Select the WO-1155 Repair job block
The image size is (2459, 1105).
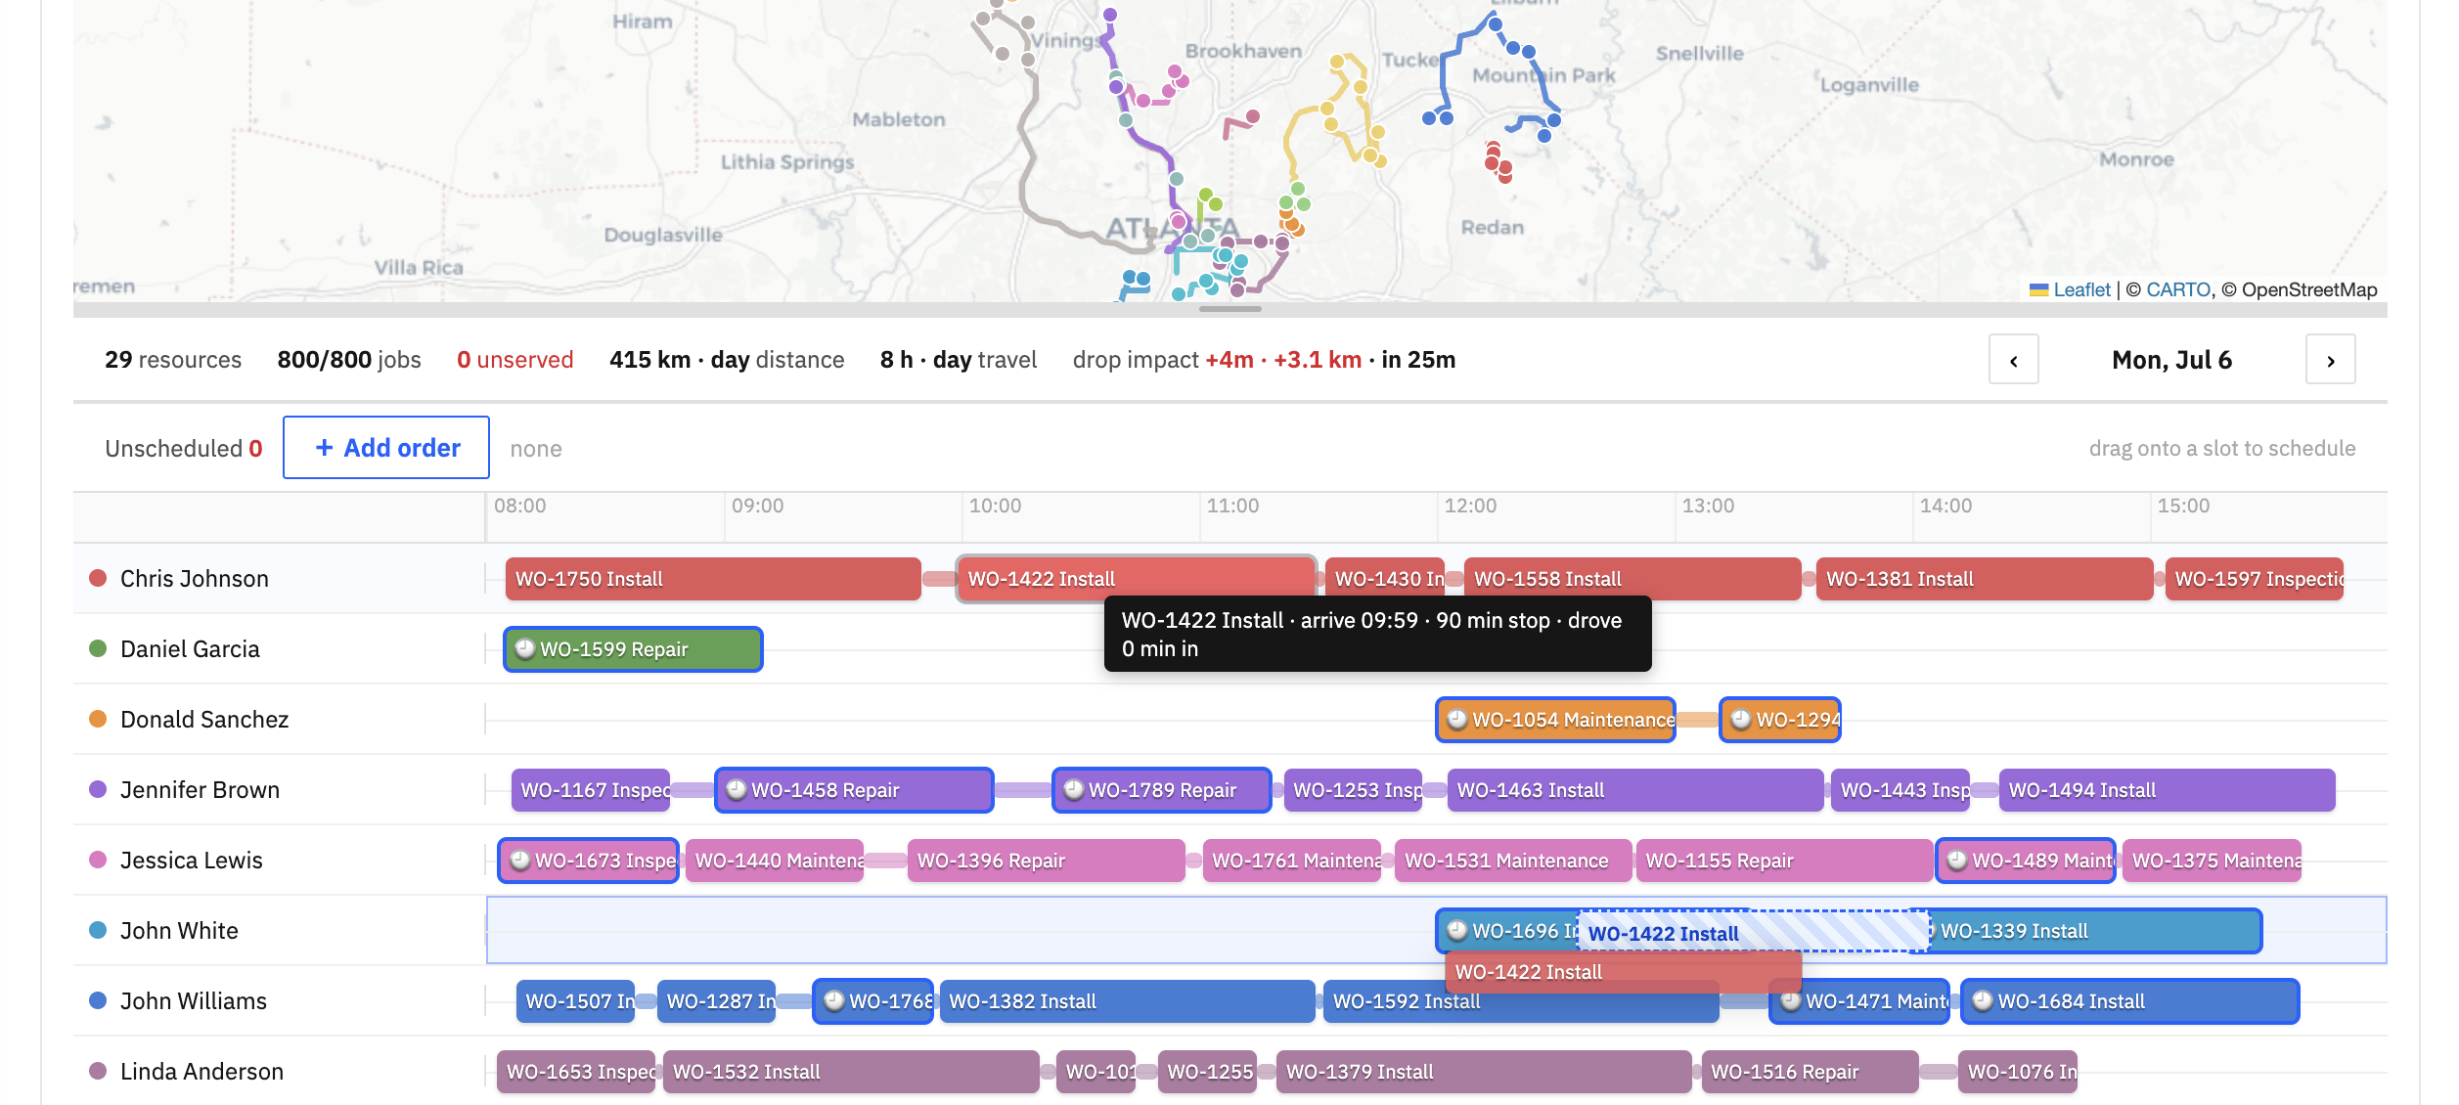pyautogui.click(x=1784, y=861)
